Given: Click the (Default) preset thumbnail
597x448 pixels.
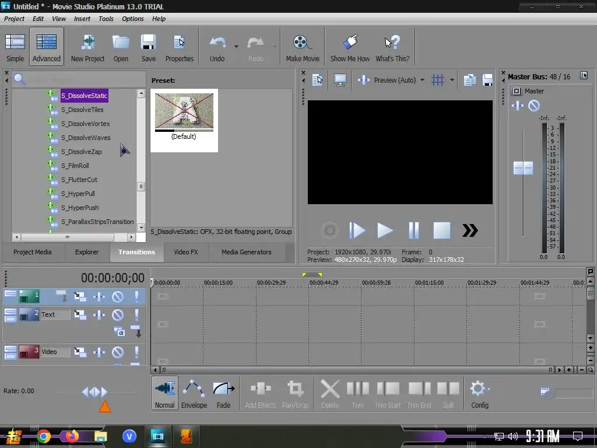Looking at the screenshot, I should (x=184, y=120).
